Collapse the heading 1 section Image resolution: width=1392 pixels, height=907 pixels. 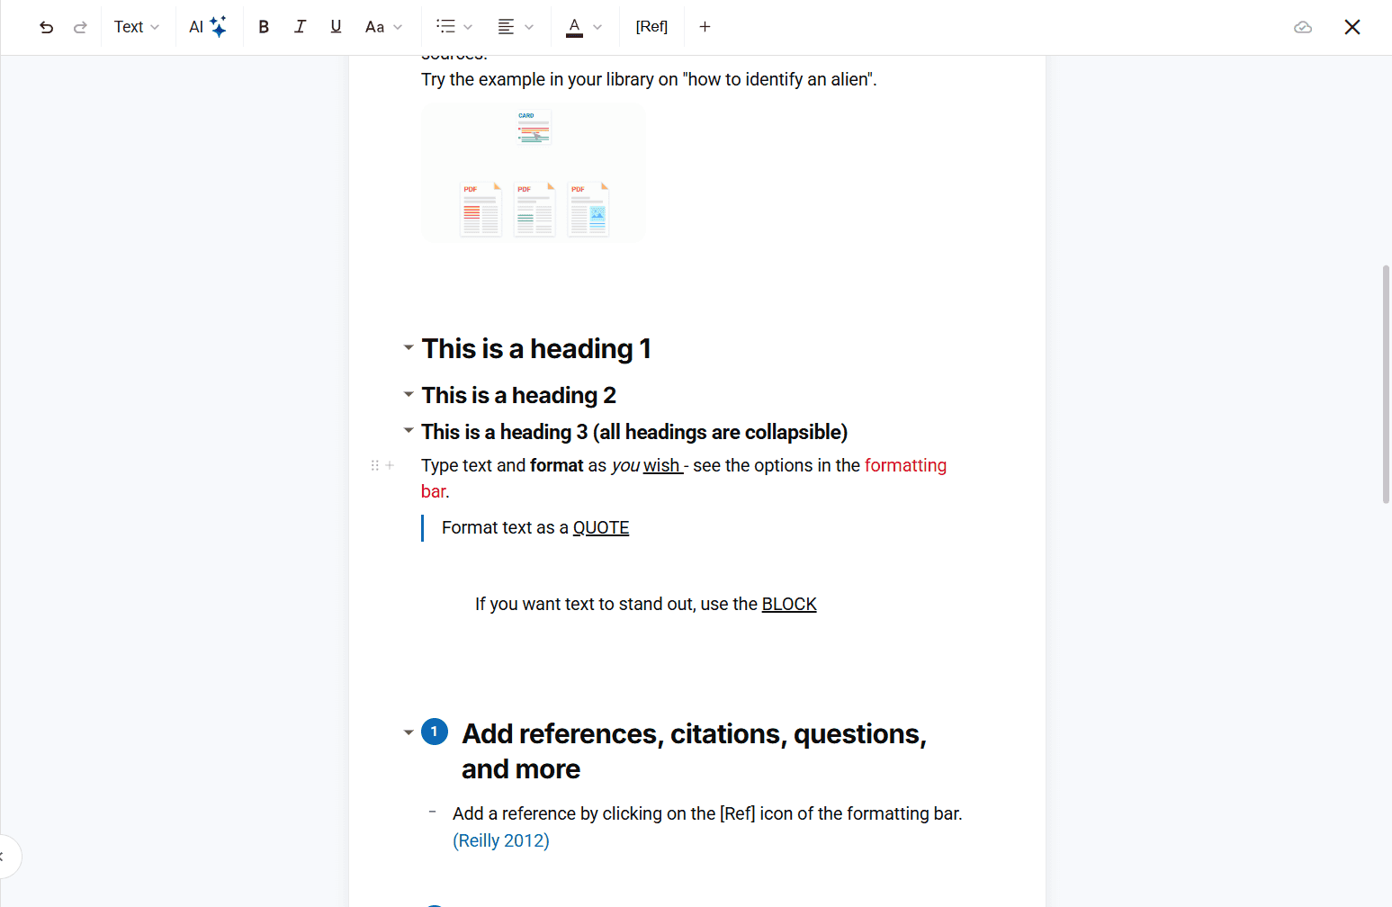409,347
